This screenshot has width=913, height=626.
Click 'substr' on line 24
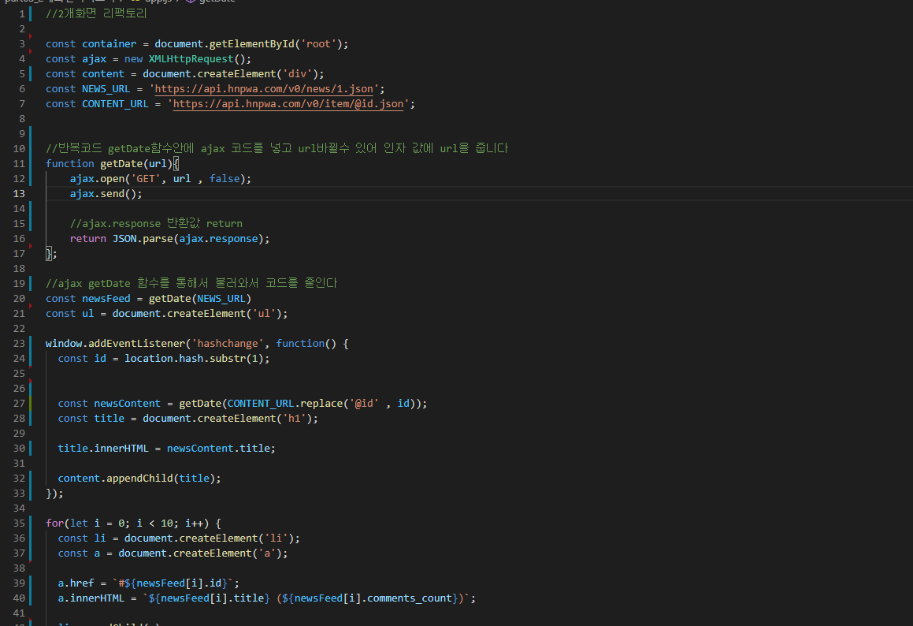pyautogui.click(x=227, y=359)
